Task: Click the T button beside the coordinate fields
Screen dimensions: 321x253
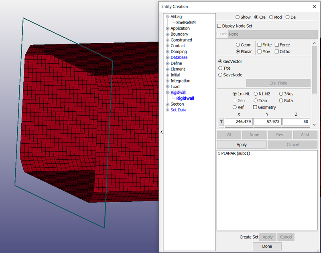Action: point(221,122)
